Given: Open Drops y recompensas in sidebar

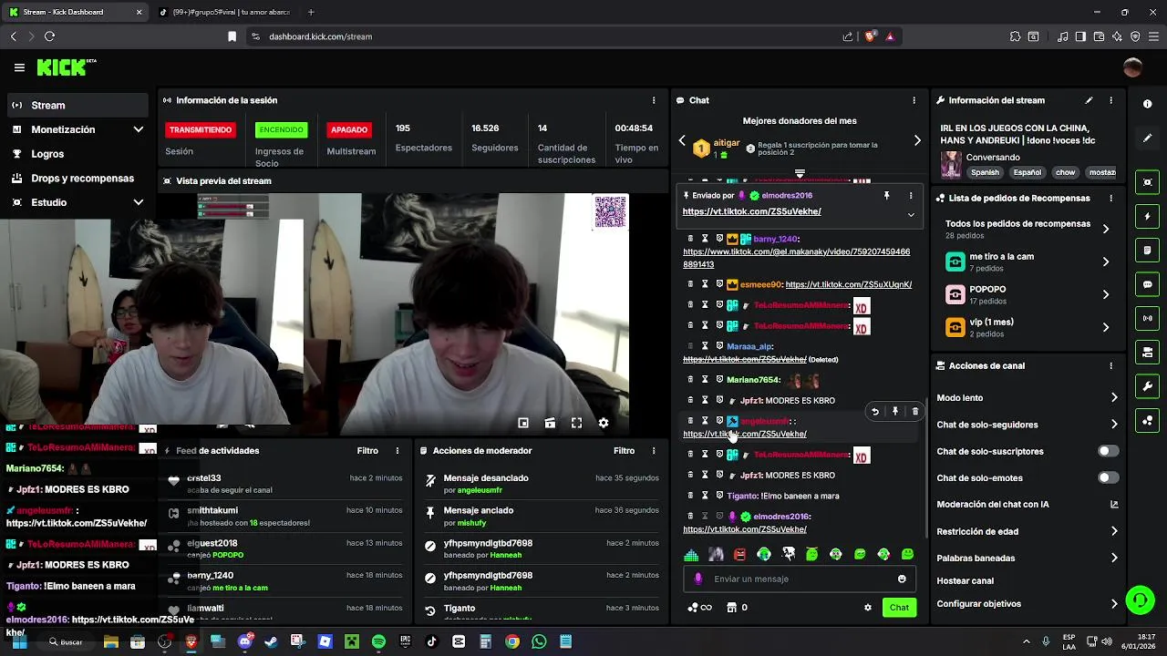Looking at the screenshot, I should pyautogui.click(x=77, y=179).
